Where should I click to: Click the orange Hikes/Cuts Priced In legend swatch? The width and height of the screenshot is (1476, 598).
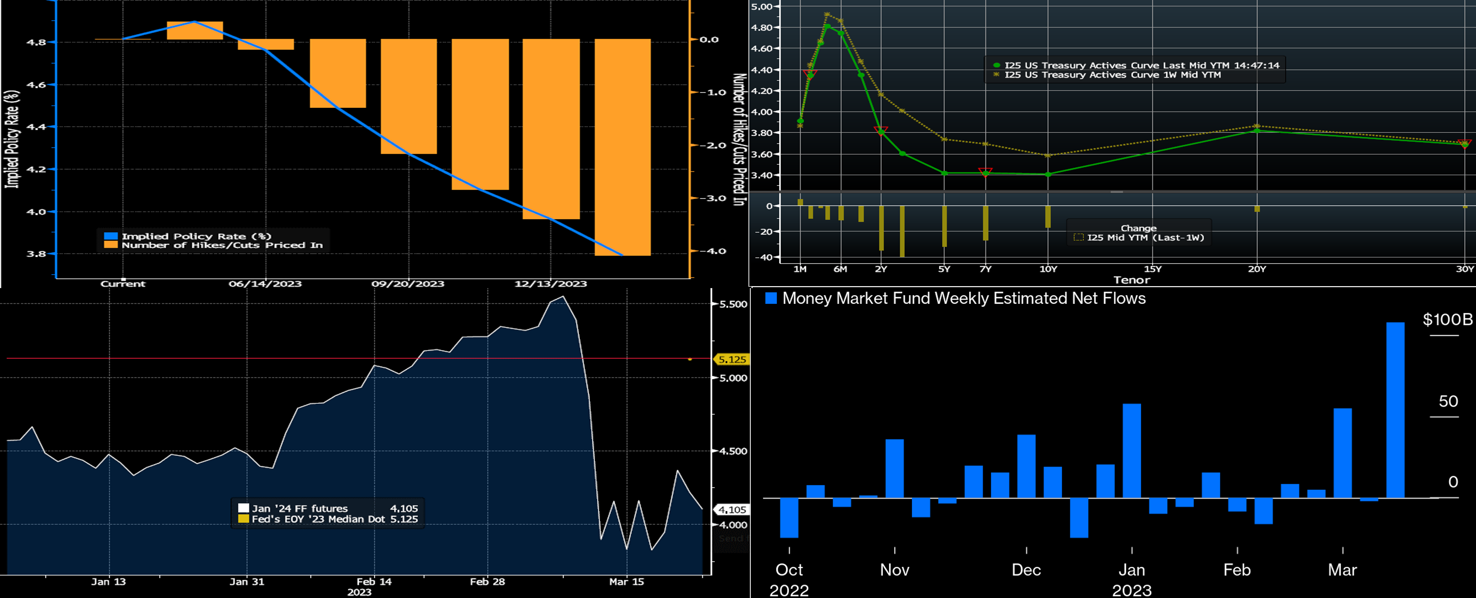(111, 245)
